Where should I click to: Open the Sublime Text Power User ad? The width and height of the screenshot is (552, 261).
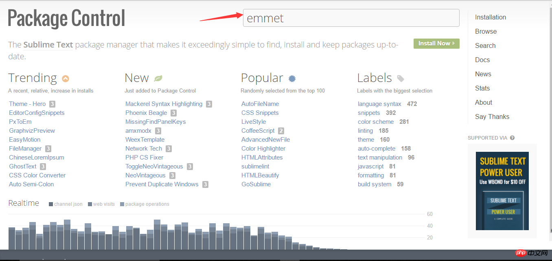[502, 191]
